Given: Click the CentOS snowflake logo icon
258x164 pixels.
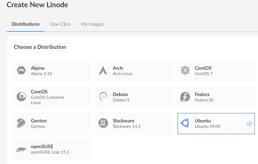Looking at the screenshot, I should 185,71.
